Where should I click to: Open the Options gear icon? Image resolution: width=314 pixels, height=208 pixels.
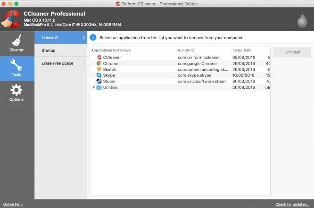coord(17,91)
